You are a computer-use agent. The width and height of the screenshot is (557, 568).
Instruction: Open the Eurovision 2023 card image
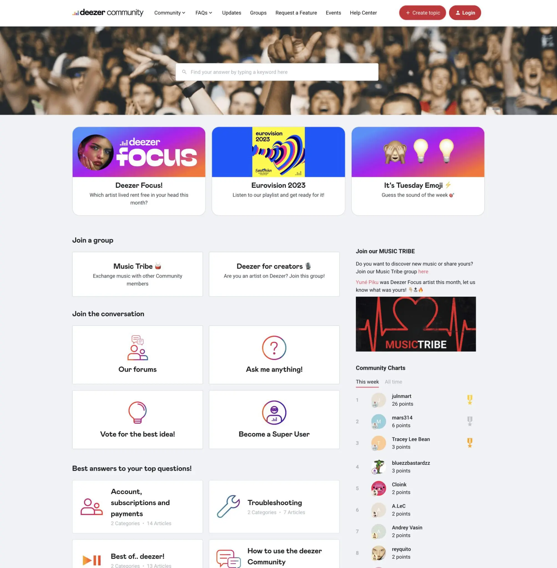pyautogui.click(x=278, y=152)
